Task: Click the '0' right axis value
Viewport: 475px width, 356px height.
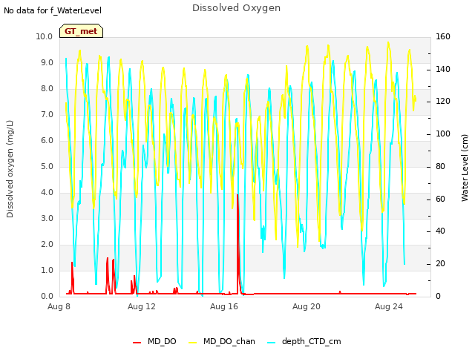Action: (438, 297)
